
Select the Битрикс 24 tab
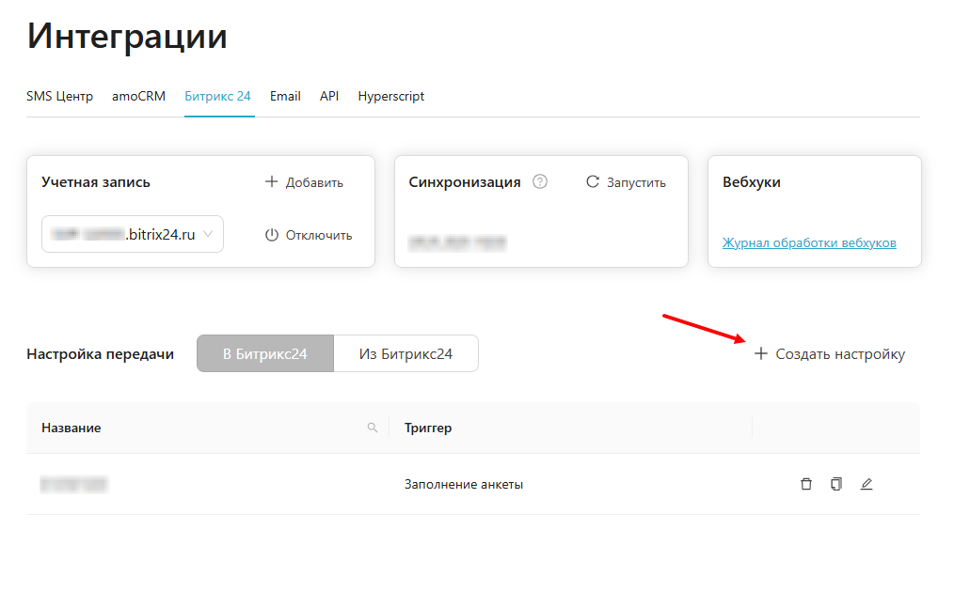click(217, 96)
